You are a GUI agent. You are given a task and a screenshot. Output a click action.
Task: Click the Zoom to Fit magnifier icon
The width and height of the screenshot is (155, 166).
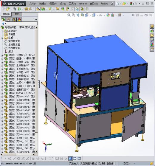point(69,15)
